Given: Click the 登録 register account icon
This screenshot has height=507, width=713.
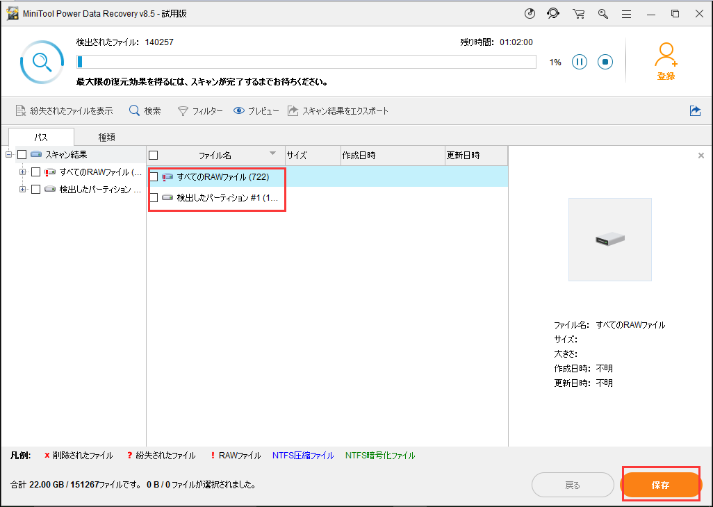Looking at the screenshot, I should (666, 59).
